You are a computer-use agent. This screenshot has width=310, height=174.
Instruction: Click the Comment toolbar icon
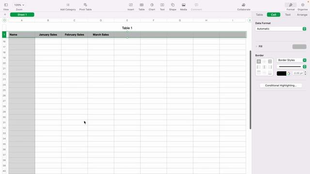[x=196, y=5]
